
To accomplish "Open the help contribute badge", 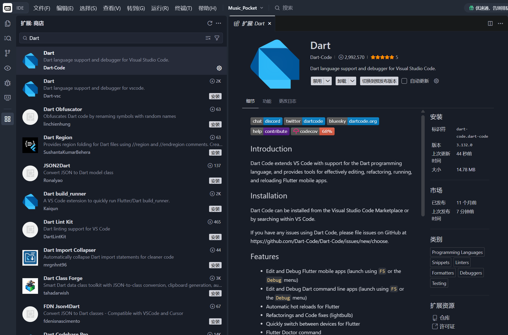I will [x=270, y=131].
